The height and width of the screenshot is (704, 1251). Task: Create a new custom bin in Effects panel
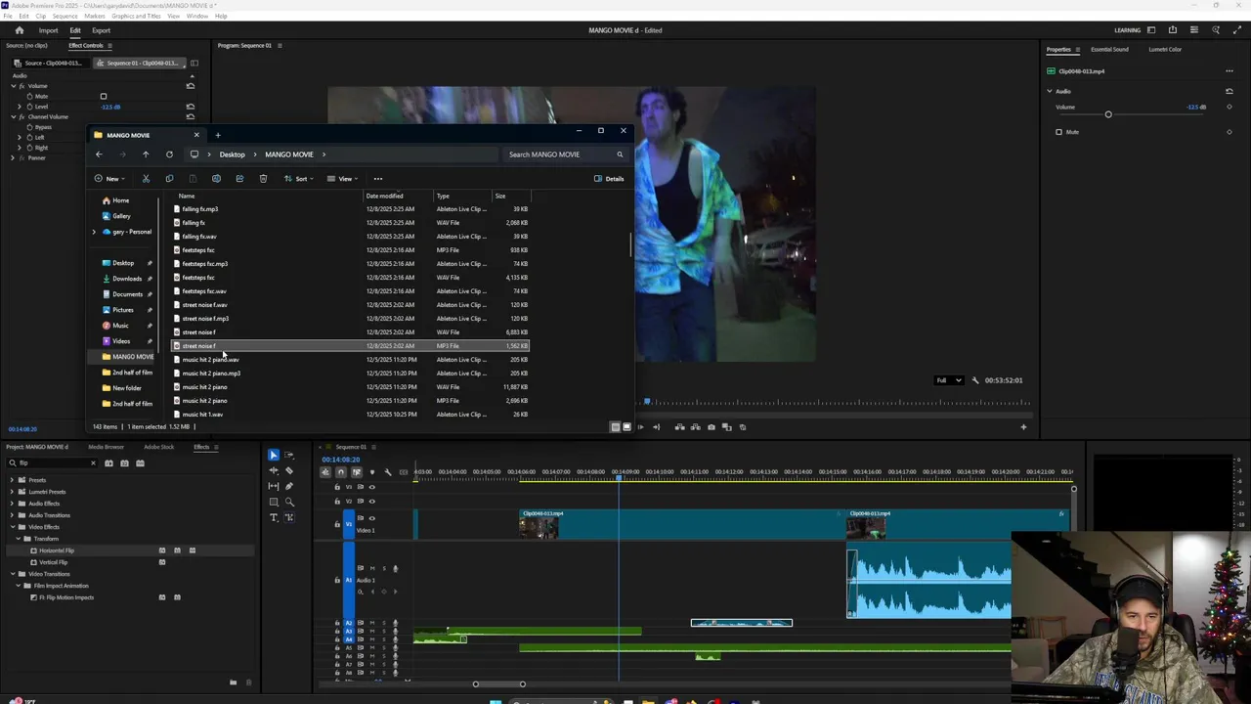(233, 682)
